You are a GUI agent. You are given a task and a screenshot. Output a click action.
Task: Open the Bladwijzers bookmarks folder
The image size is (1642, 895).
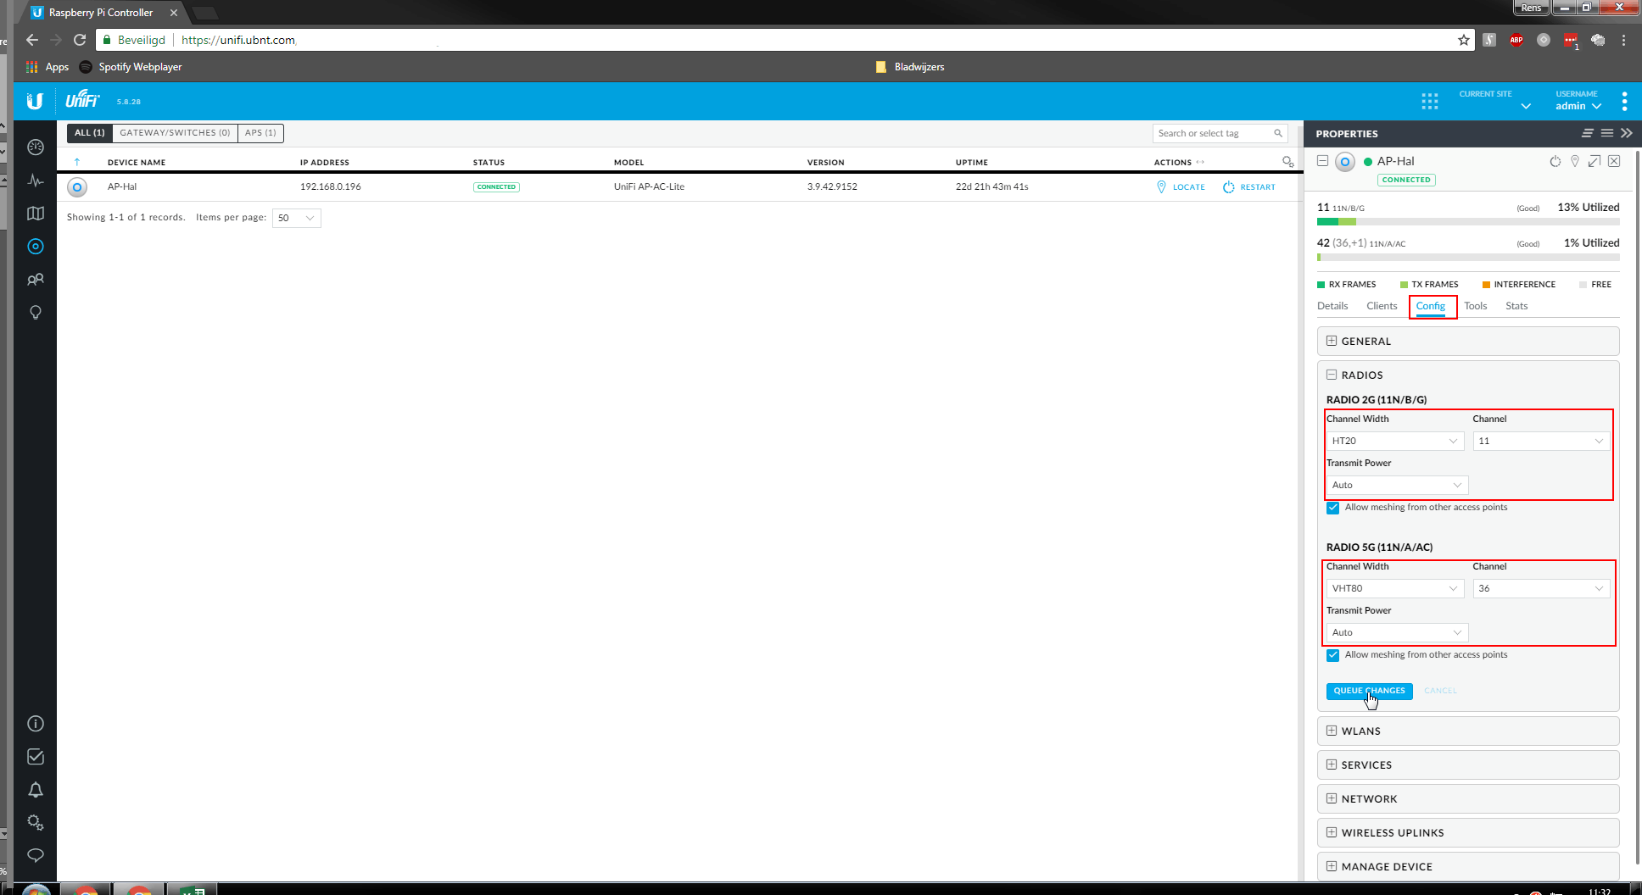coord(910,67)
